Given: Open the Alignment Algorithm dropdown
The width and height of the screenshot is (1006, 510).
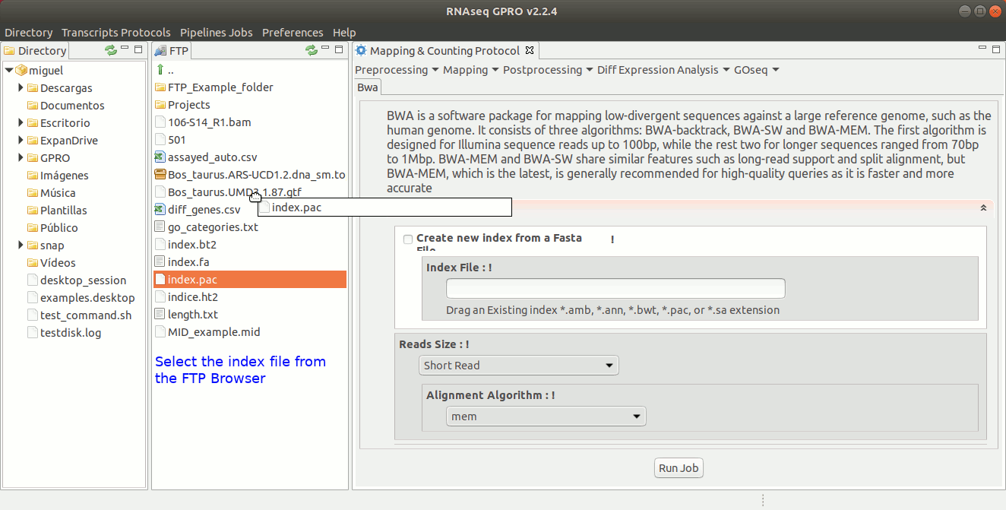Looking at the screenshot, I should tap(546, 417).
